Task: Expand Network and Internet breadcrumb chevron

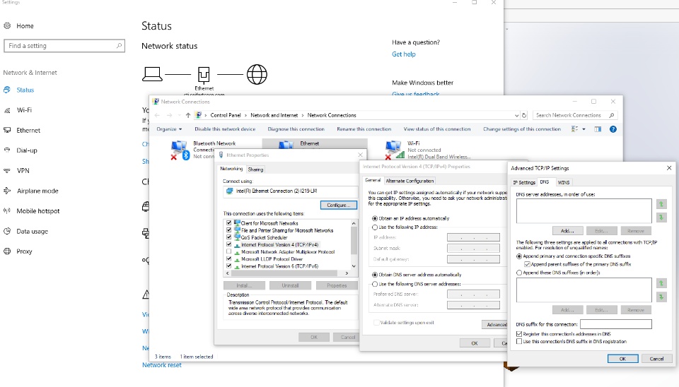Action: coord(303,115)
